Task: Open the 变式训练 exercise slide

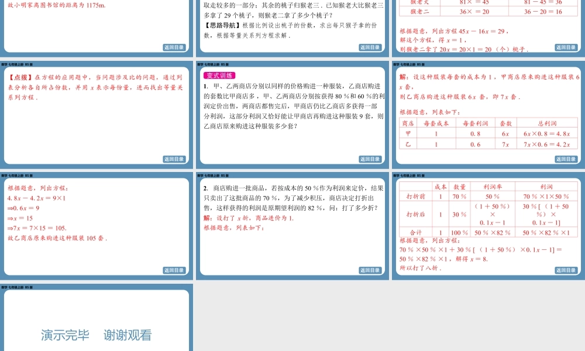Action: (x=291, y=111)
